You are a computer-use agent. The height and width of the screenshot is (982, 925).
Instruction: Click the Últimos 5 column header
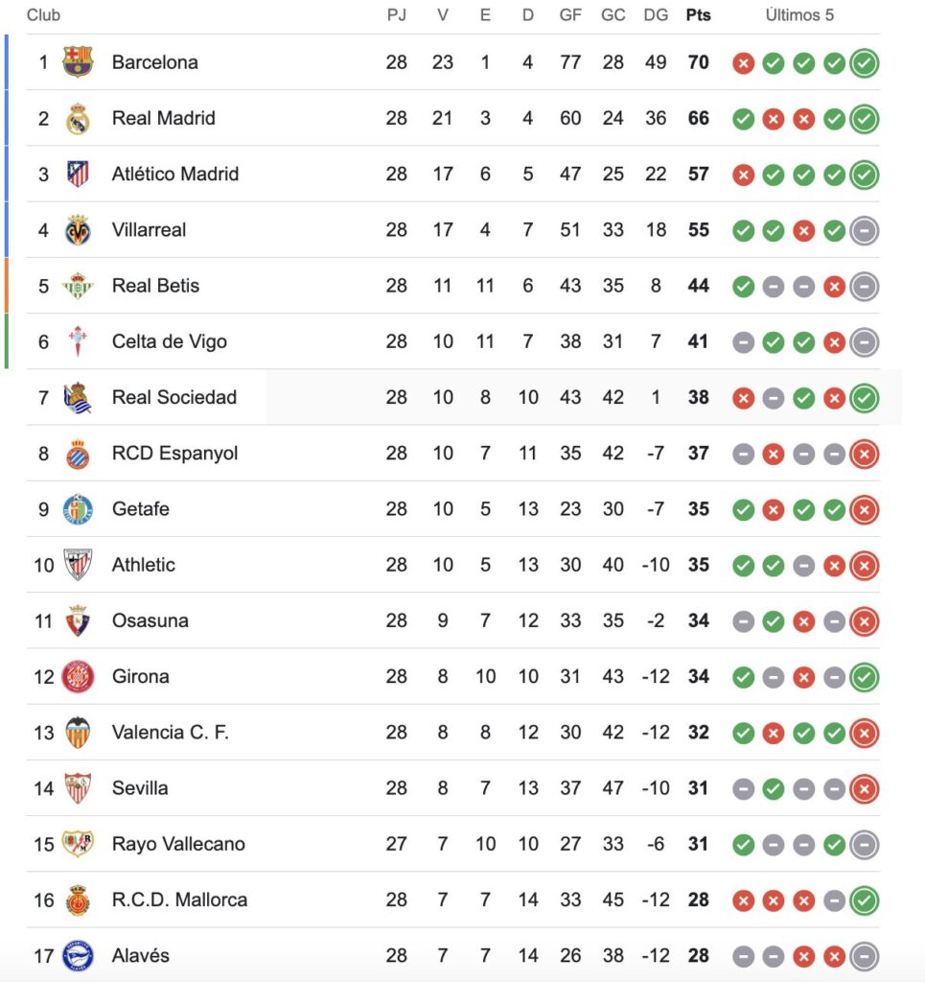coord(799,15)
